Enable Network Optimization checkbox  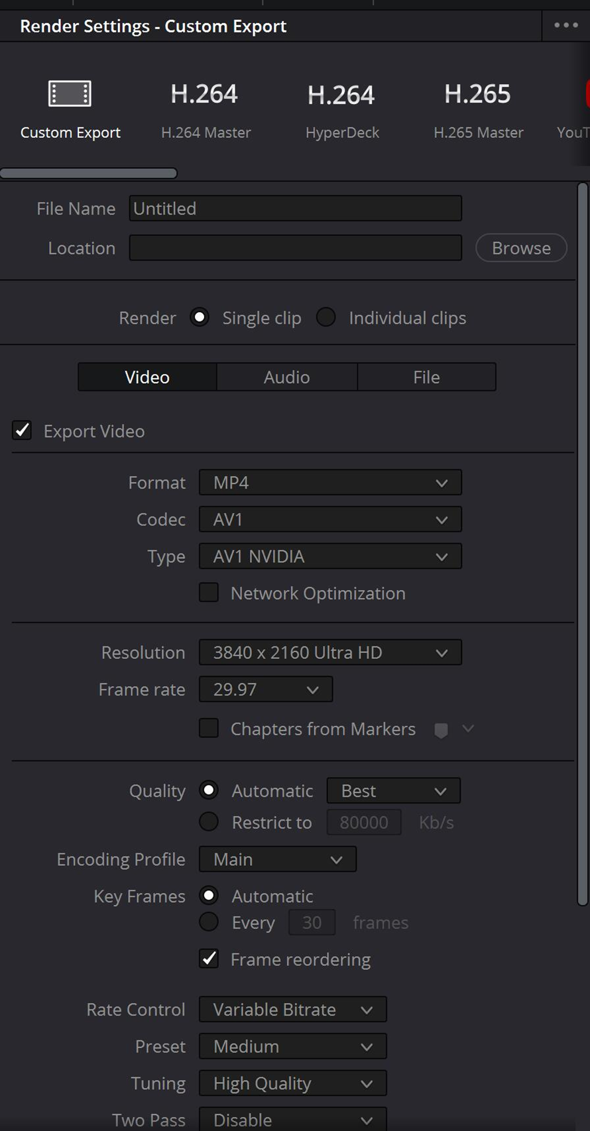(209, 593)
